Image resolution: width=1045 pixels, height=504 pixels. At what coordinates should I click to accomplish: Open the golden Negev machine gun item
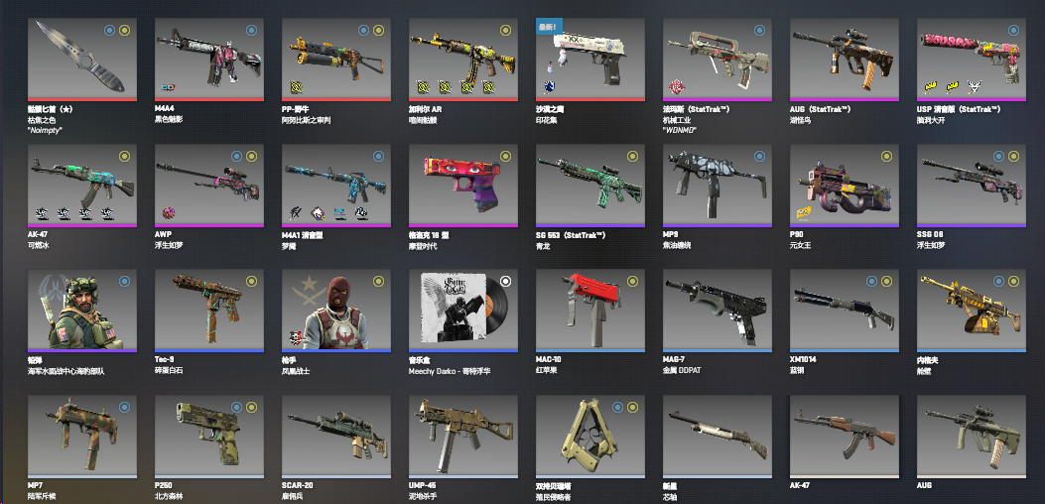tap(971, 310)
